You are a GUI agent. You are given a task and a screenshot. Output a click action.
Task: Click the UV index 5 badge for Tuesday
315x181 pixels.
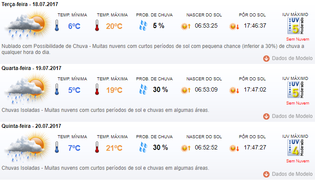295,26
